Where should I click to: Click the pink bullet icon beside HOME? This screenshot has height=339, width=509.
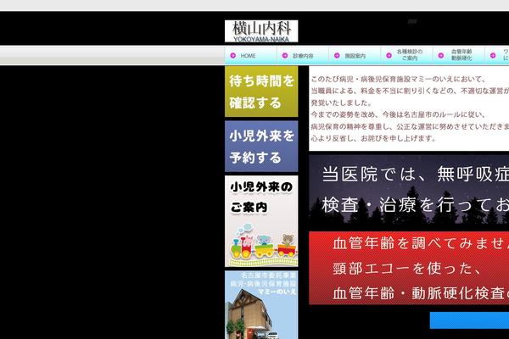point(232,55)
